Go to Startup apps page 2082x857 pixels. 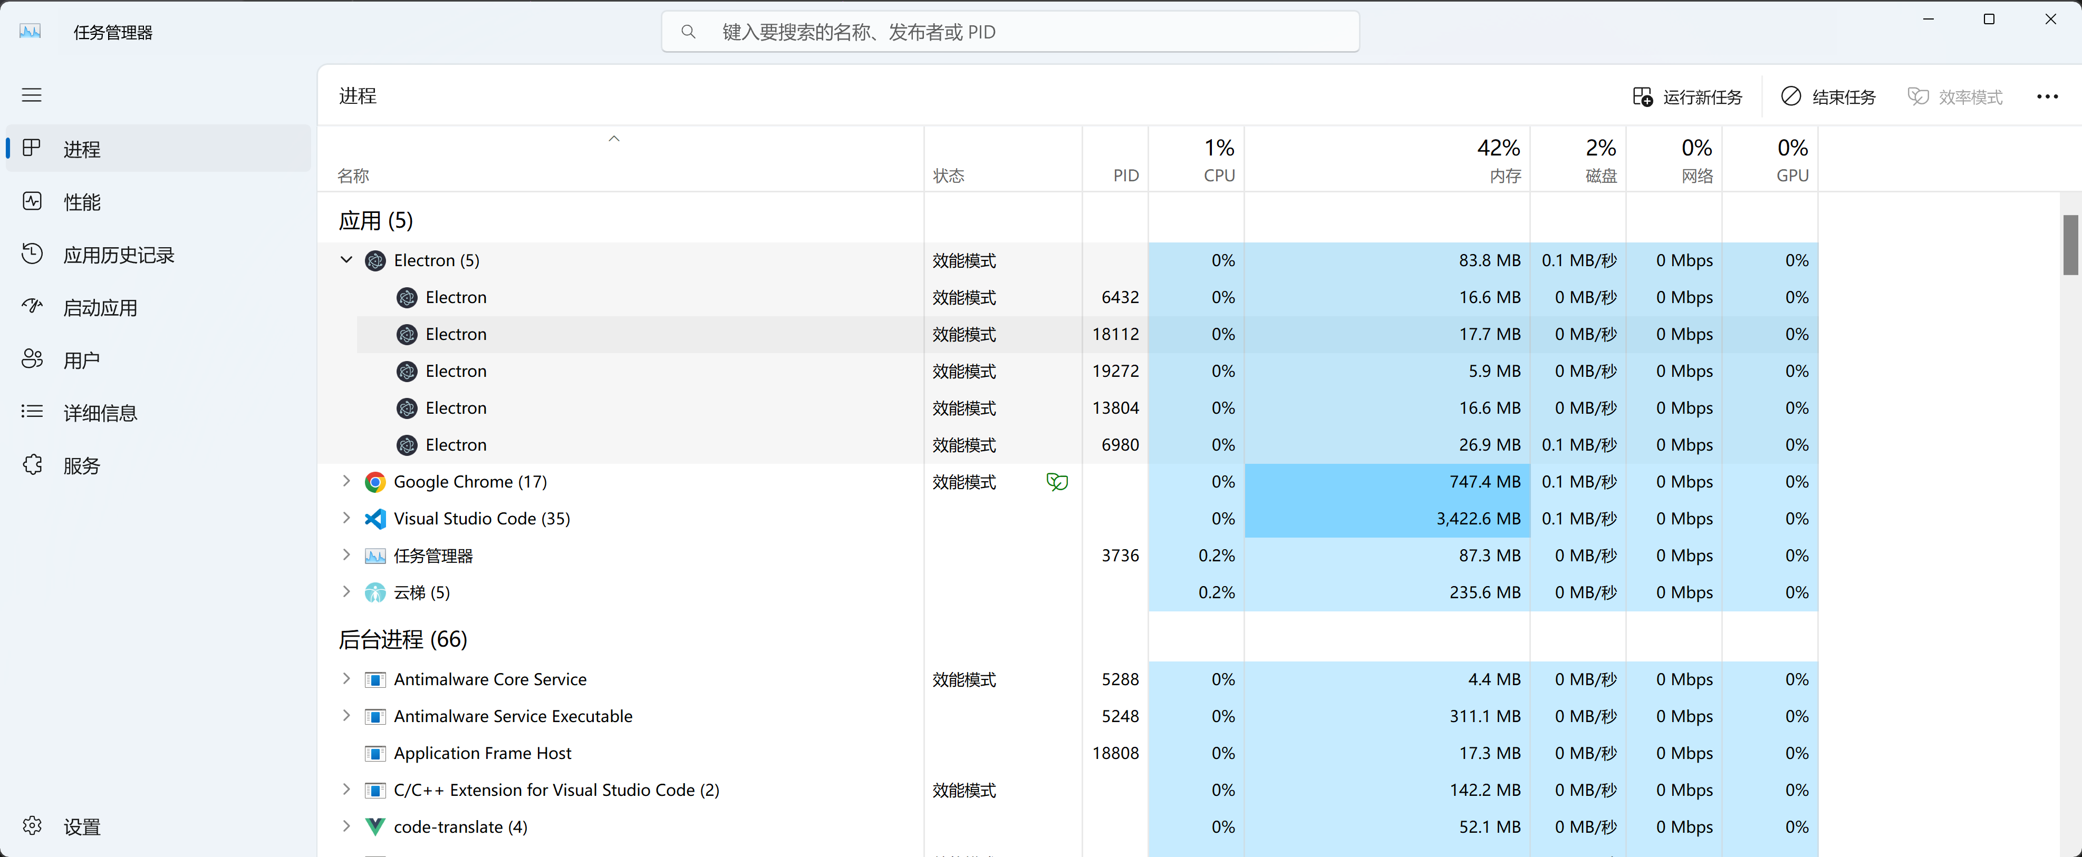pos(158,308)
